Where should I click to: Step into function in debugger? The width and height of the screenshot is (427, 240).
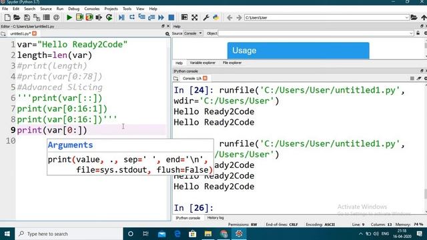click(x=141, y=17)
